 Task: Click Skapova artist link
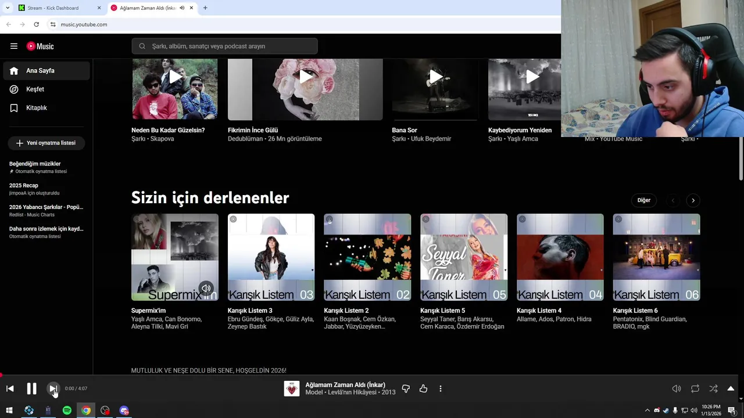tap(162, 139)
